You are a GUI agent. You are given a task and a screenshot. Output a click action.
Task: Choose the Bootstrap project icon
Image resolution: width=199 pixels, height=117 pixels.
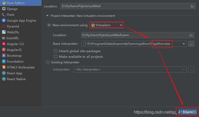click(4, 56)
